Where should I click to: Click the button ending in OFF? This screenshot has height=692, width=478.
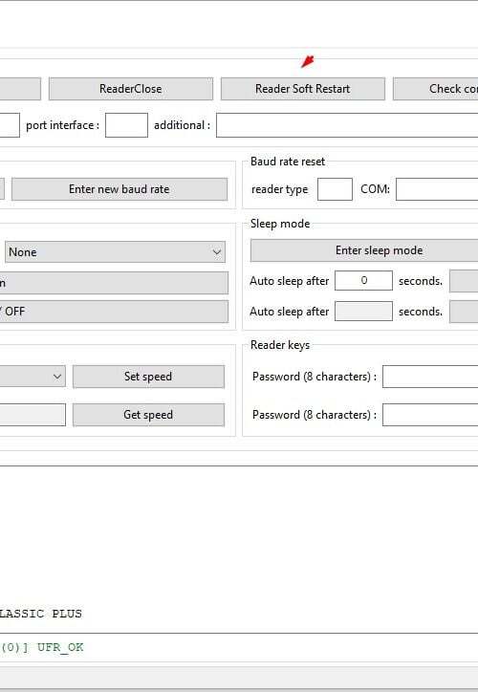(x=114, y=312)
